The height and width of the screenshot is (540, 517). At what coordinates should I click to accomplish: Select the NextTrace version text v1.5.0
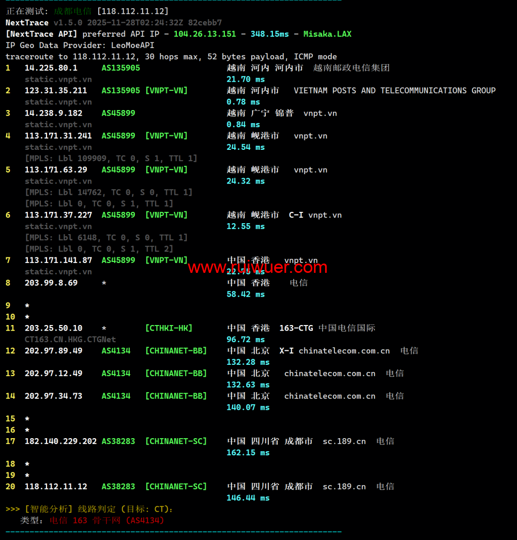(x=68, y=23)
